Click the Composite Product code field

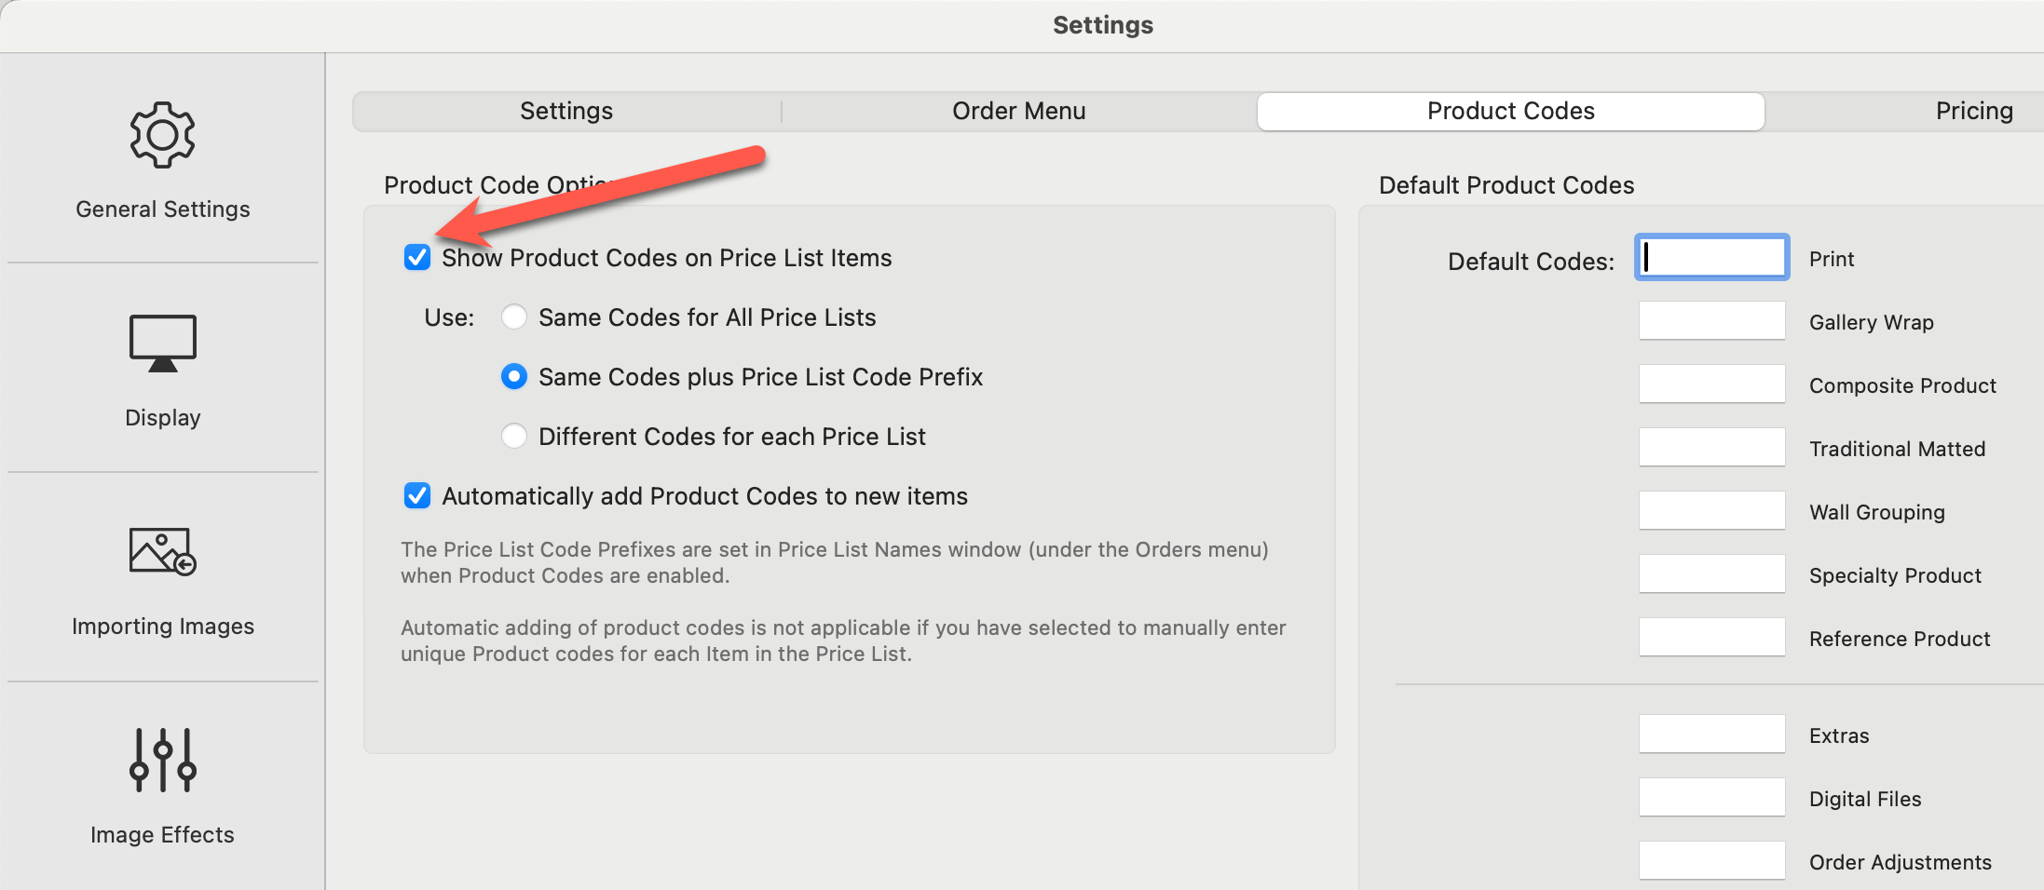1711,384
